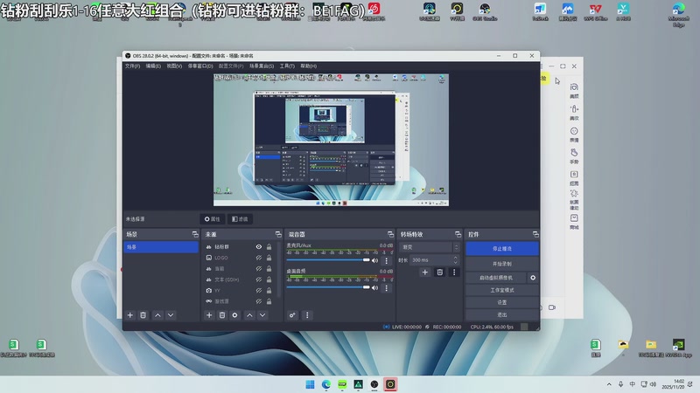Open virtual camera settings gear icon
The height and width of the screenshot is (393, 700).
pyautogui.click(x=533, y=278)
